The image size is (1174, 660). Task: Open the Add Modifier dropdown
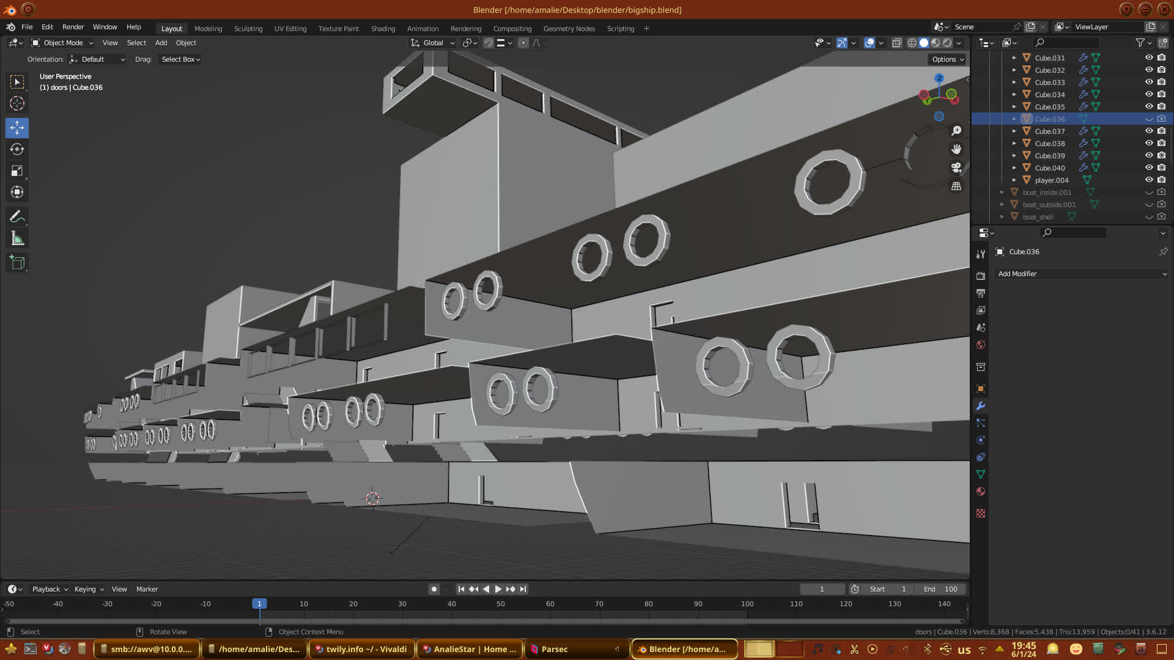(1082, 274)
